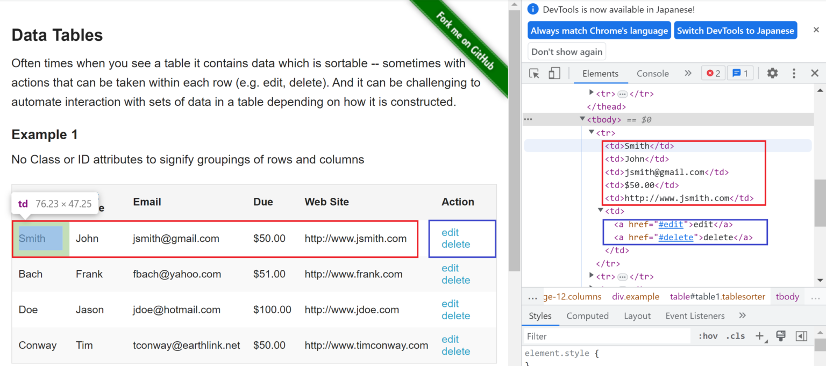Activate the inspect element picker icon
The image size is (826, 366).
pyautogui.click(x=534, y=74)
